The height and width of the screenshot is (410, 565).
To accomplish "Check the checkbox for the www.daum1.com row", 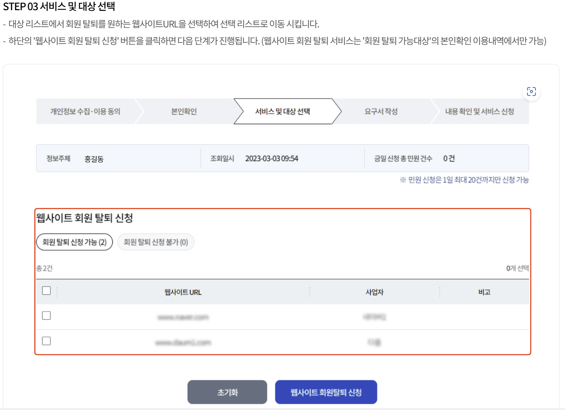I will coord(46,341).
